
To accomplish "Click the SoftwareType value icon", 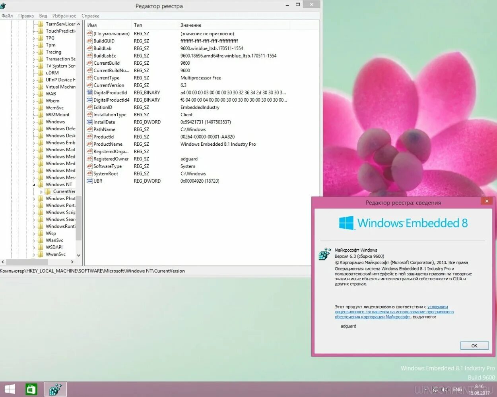I will [90, 166].
